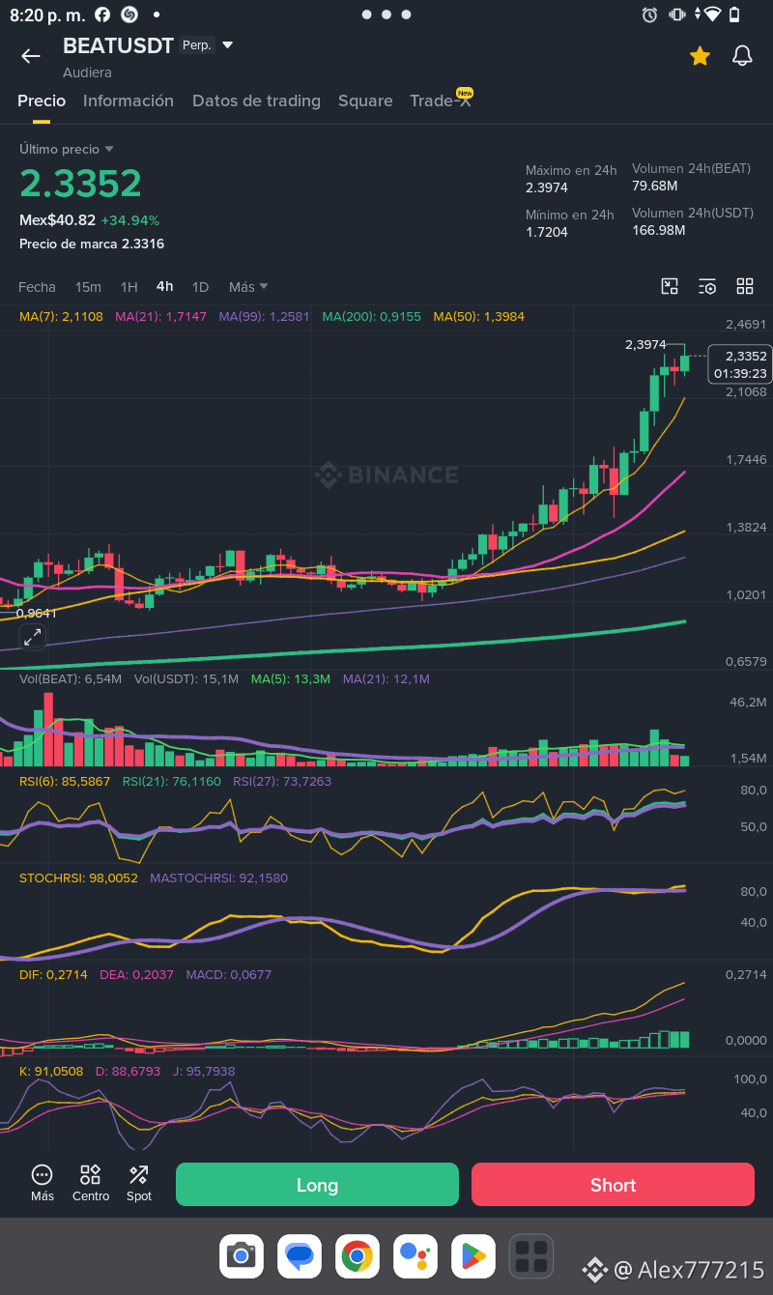Select the 4h timeframe

point(165,287)
